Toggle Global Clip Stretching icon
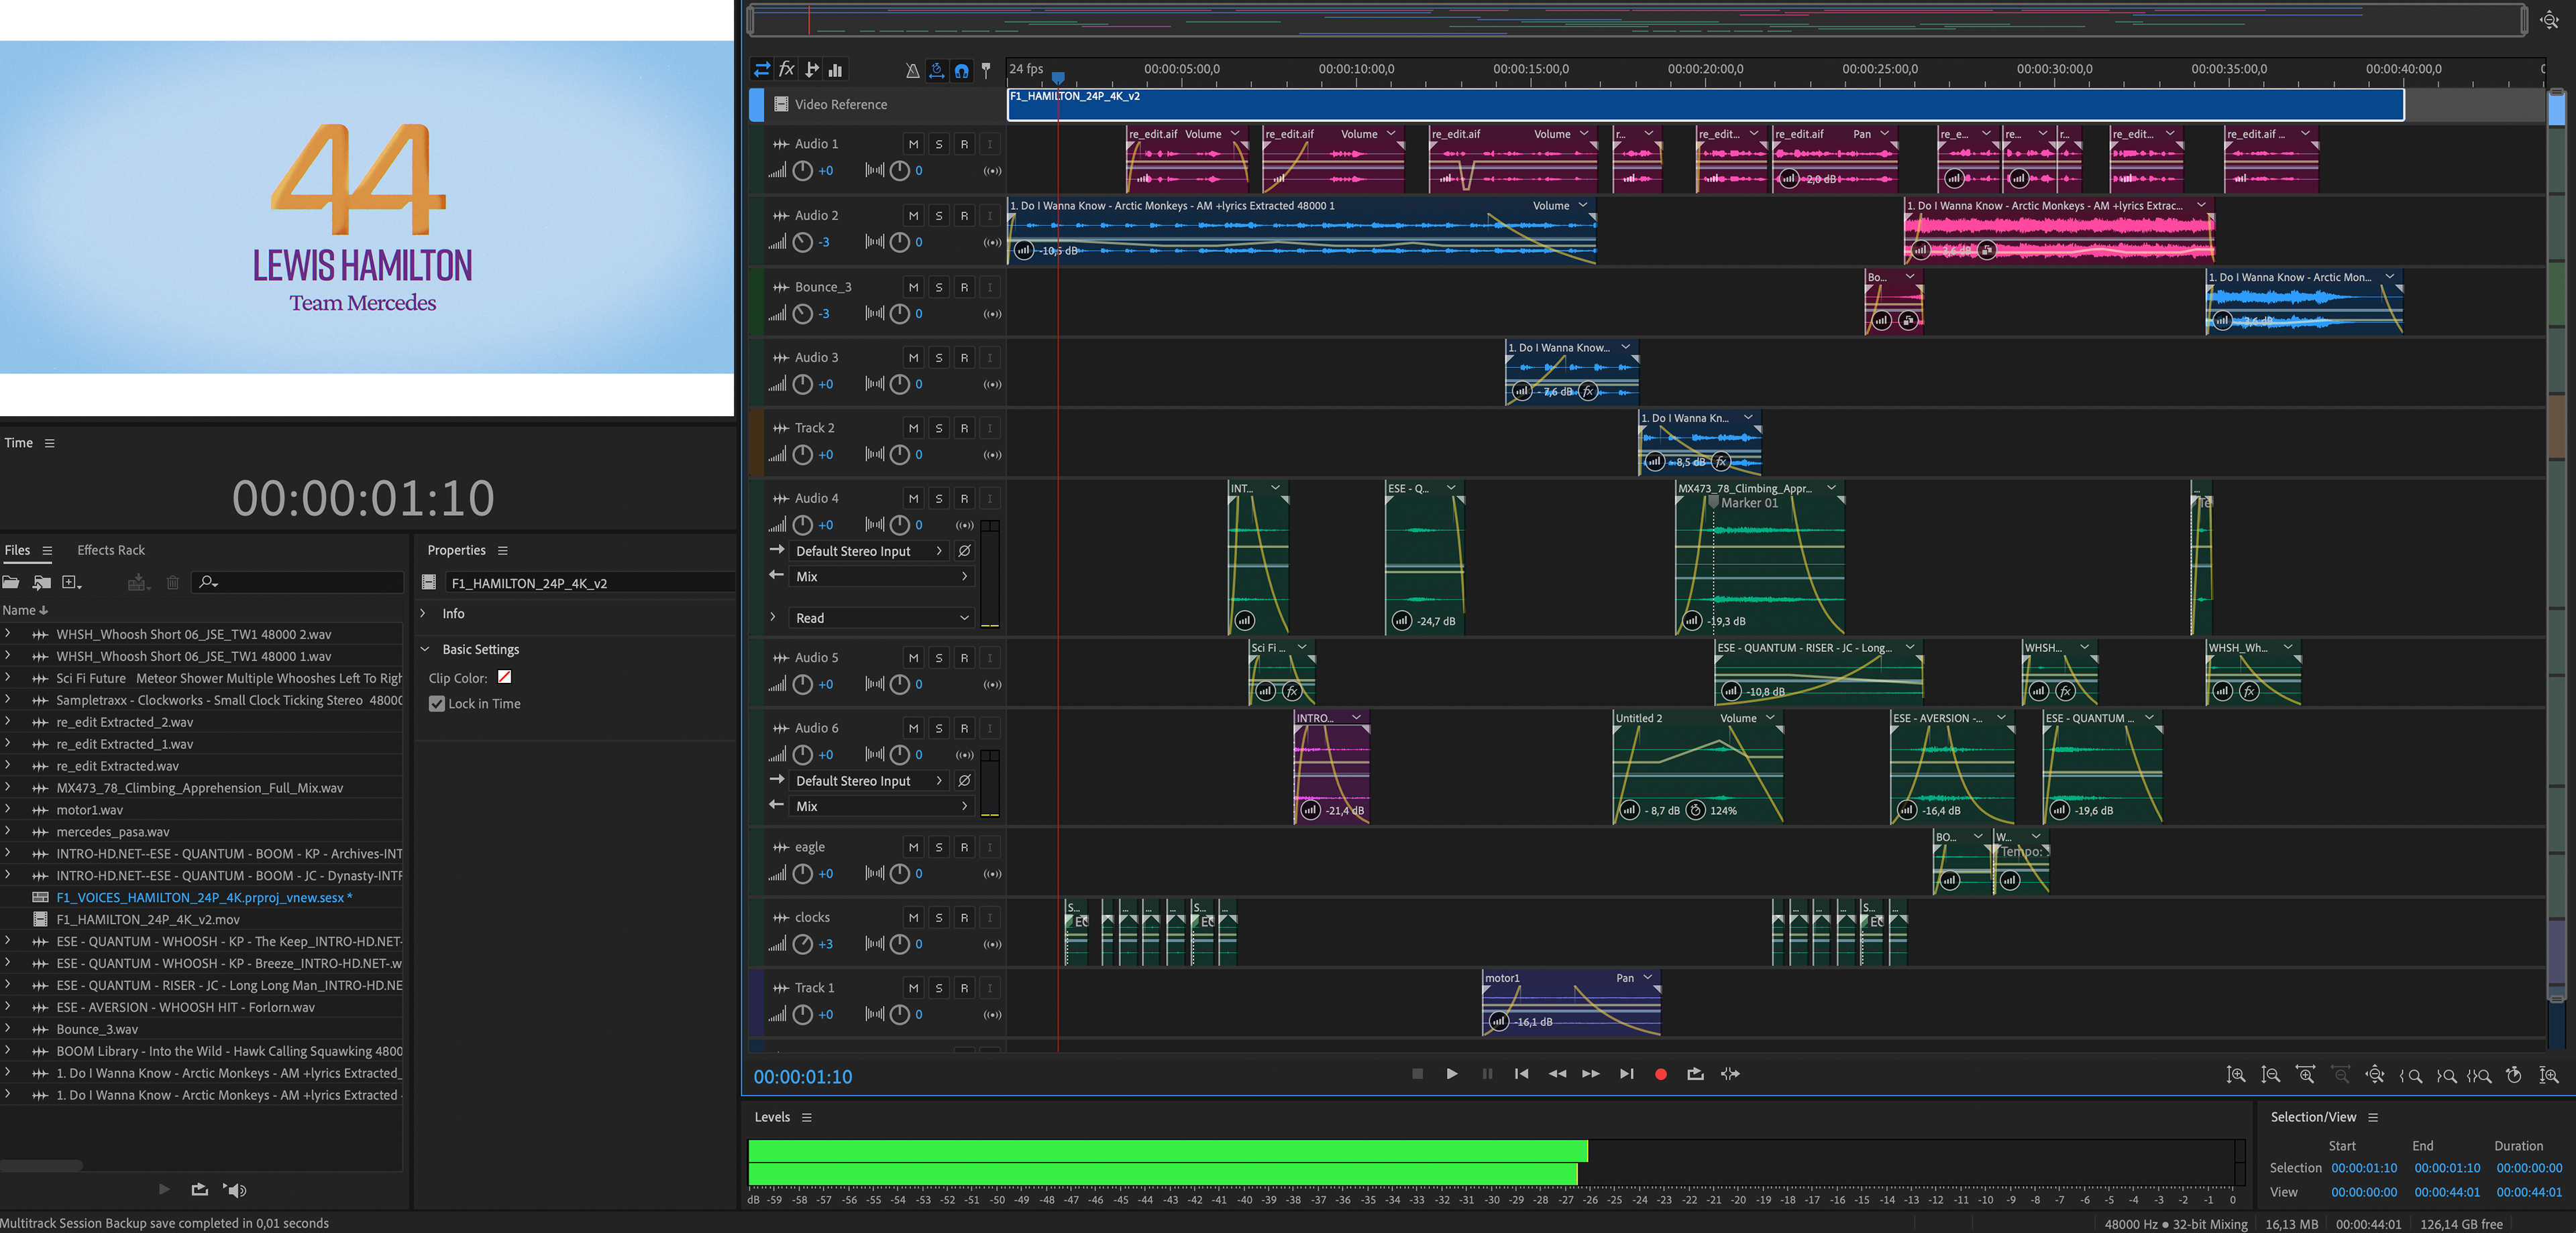 pos(937,70)
